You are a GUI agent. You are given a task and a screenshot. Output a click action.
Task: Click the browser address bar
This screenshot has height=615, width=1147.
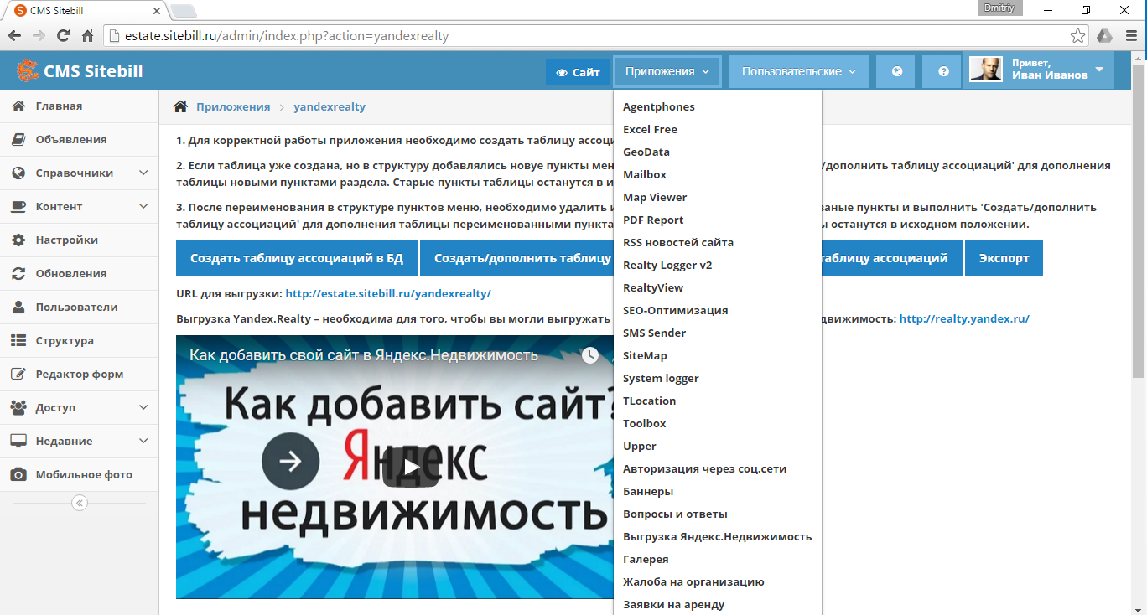(587, 36)
